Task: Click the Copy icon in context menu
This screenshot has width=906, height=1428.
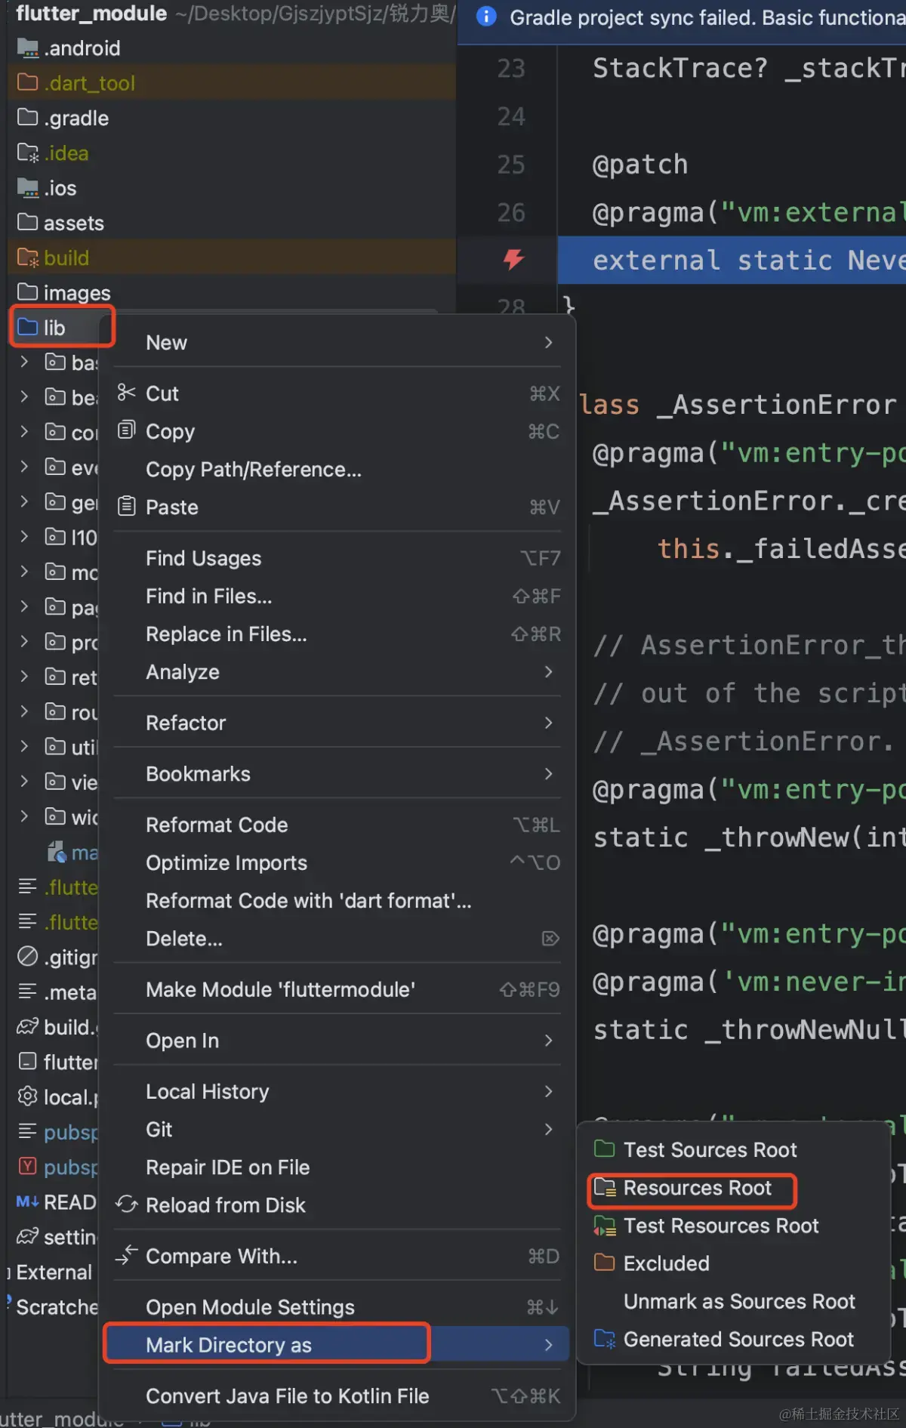Action: (x=126, y=430)
